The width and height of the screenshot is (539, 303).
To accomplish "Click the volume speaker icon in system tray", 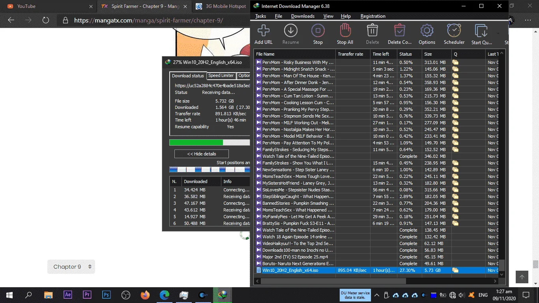I will point(462,295).
